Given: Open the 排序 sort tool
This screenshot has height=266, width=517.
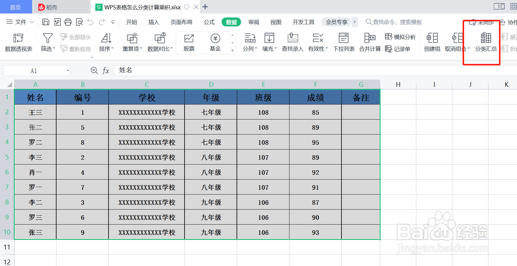Looking at the screenshot, I should pyautogui.click(x=106, y=42).
